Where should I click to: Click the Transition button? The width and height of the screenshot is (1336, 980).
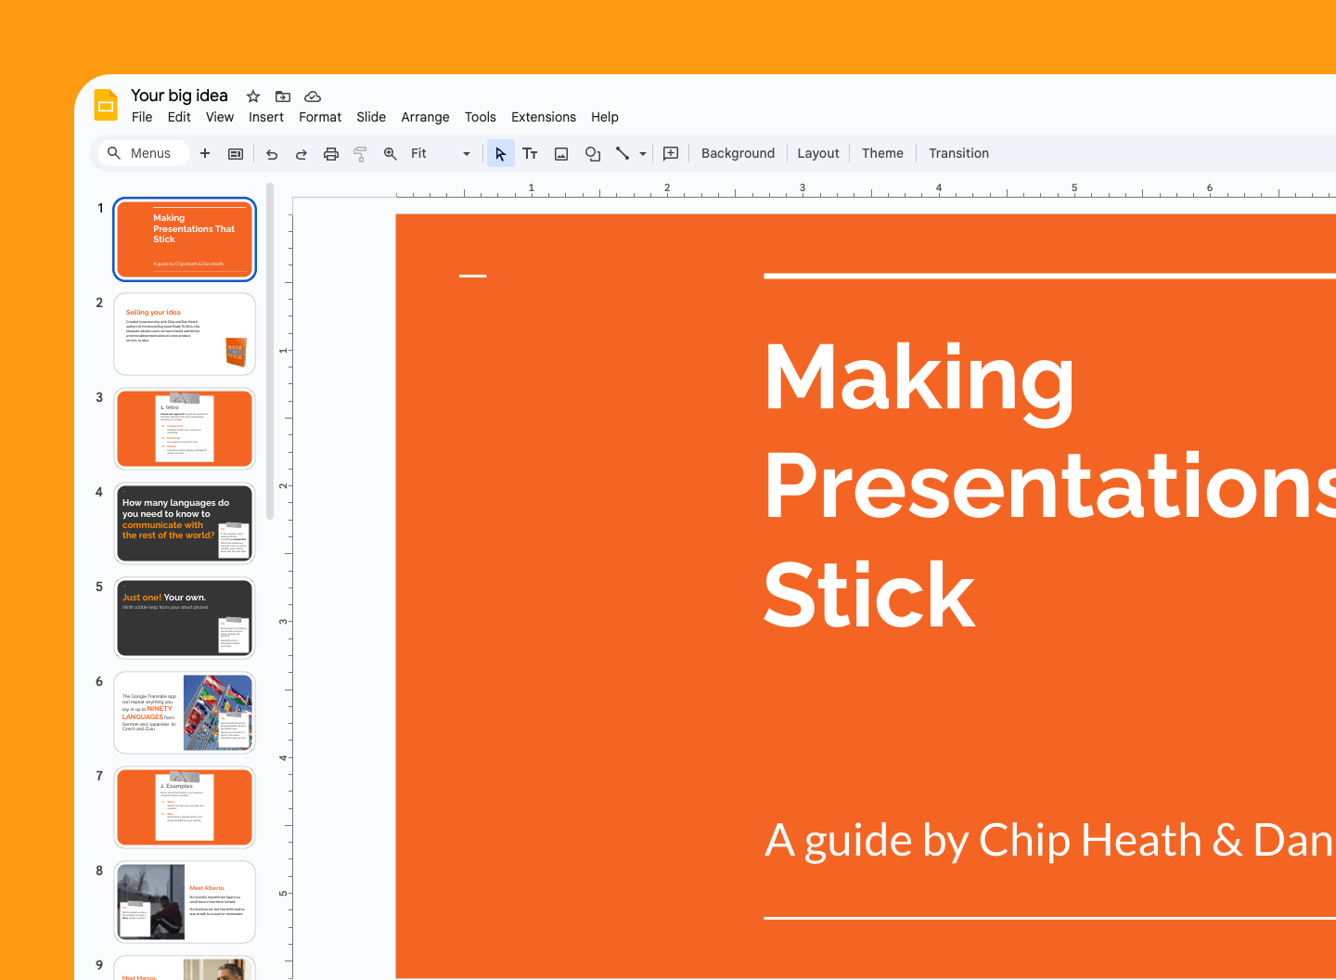958,153
